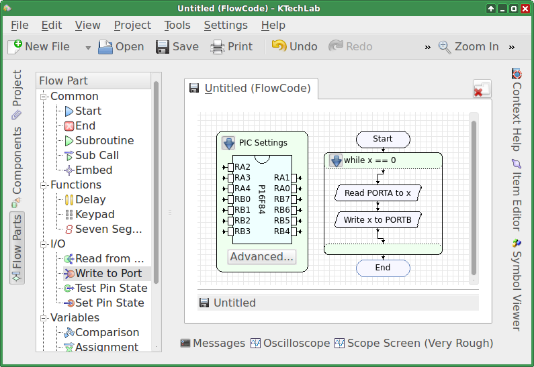The height and width of the screenshot is (367, 534).
Task: Click the greyed Redo toolbar icon
Action: click(x=335, y=46)
